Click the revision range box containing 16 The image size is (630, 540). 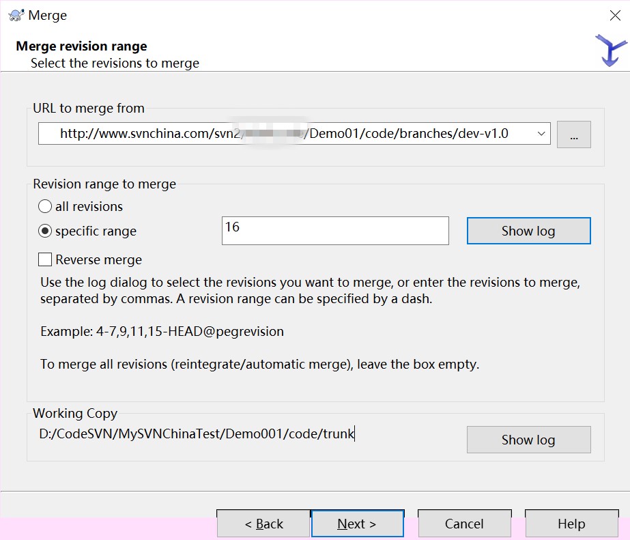pyautogui.click(x=334, y=231)
